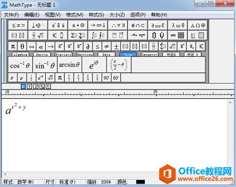
Task: Insert right arrow from the small bar
Action: (51, 47)
